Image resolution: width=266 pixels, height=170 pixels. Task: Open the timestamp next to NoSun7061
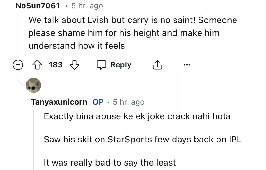pyautogui.click(x=86, y=6)
